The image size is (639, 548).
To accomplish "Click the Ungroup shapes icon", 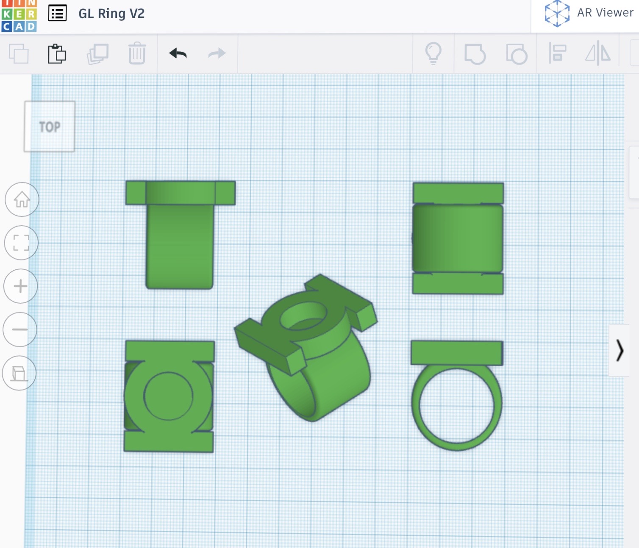I will click(x=517, y=54).
